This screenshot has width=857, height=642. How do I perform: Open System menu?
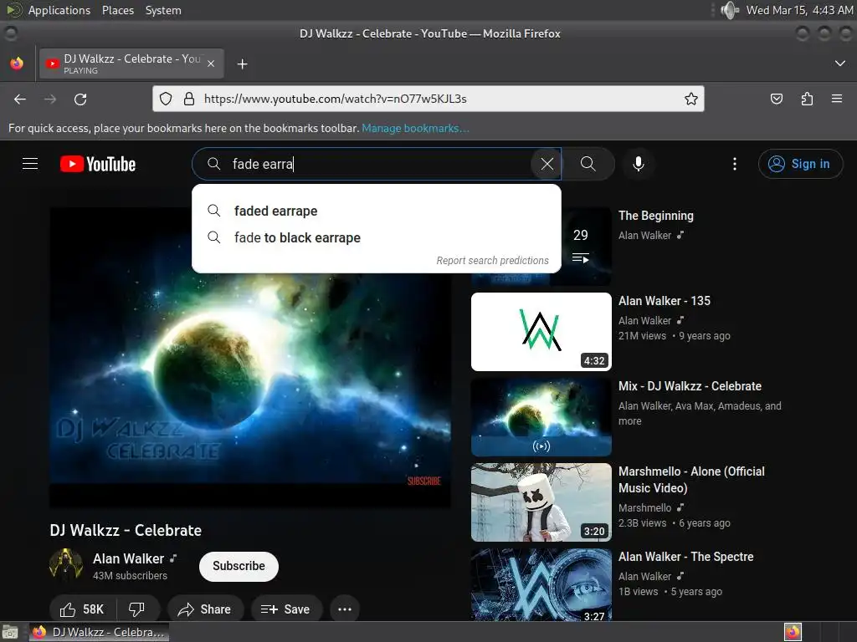163,10
